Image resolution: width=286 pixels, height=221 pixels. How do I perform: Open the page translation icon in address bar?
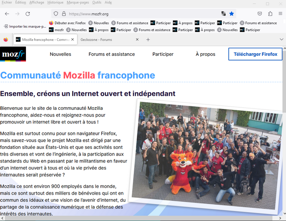(x=224, y=14)
